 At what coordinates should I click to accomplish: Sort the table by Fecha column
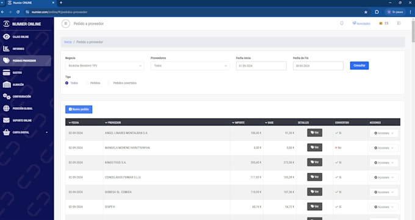click(x=74, y=122)
